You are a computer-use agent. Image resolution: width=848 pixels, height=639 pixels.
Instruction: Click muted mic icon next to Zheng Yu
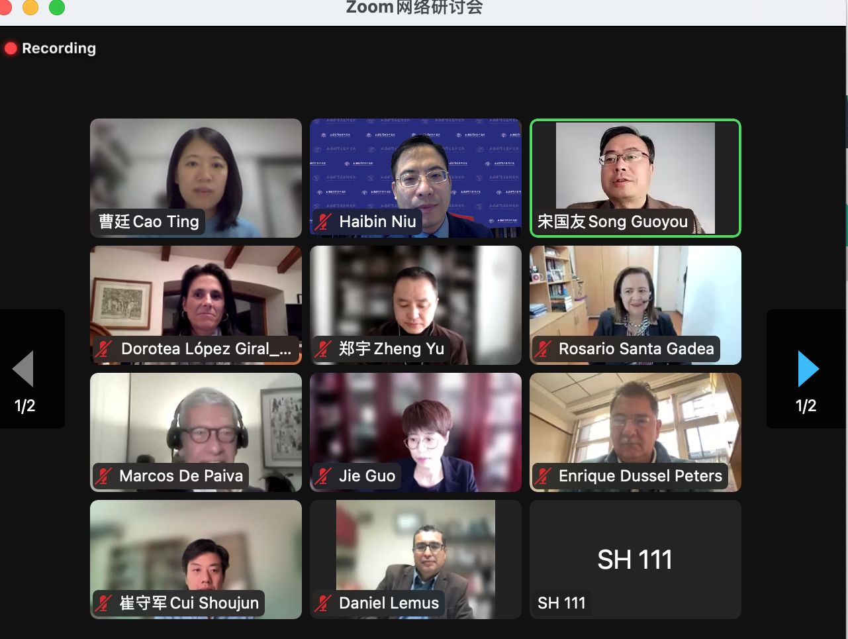click(323, 349)
